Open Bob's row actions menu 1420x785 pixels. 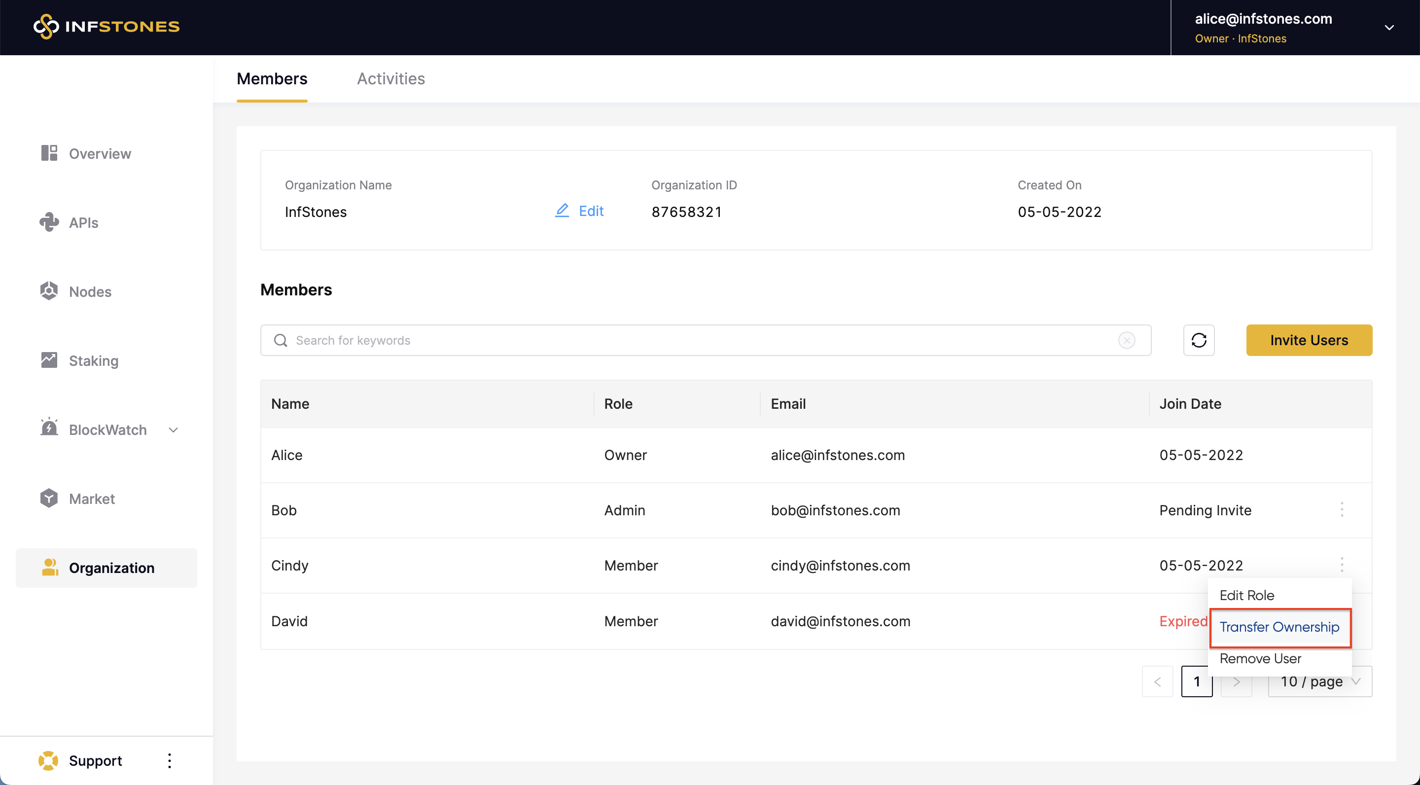(x=1341, y=509)
